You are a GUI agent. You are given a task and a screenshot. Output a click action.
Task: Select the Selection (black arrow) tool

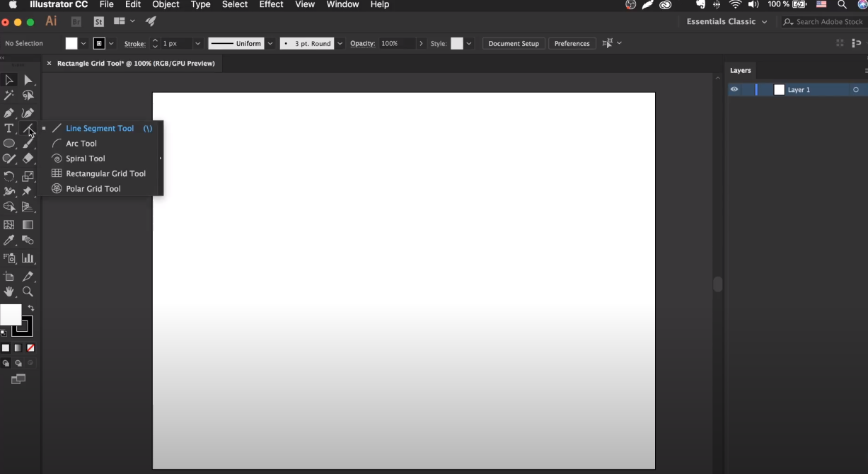pyautogui.click(x=9, y=80)
